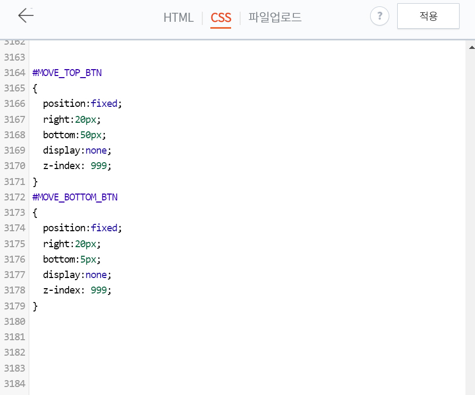This screenshot has width=475, height=395.
Task: Click the opening brace on line 3173
Action: point(35,213)
